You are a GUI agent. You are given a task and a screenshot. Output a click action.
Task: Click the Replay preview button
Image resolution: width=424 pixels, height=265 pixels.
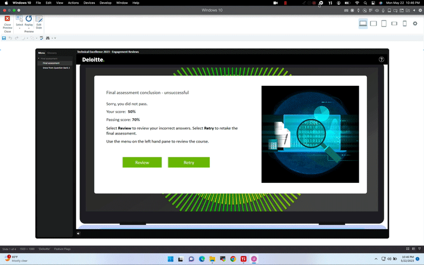(29, 22)
